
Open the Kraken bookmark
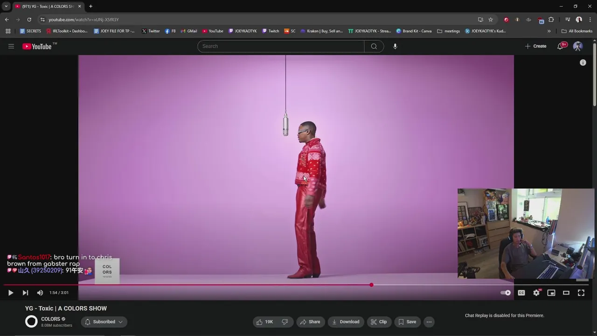pos(321,31)
